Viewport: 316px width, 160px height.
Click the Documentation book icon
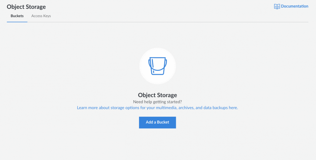[277, 6]
